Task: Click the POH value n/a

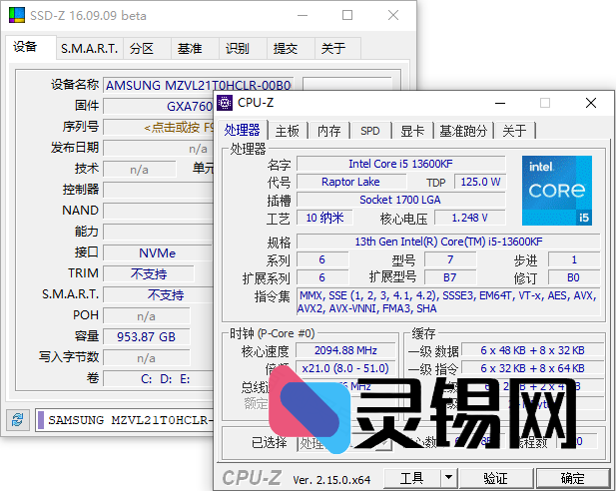Action: click(x=147, y=316)
